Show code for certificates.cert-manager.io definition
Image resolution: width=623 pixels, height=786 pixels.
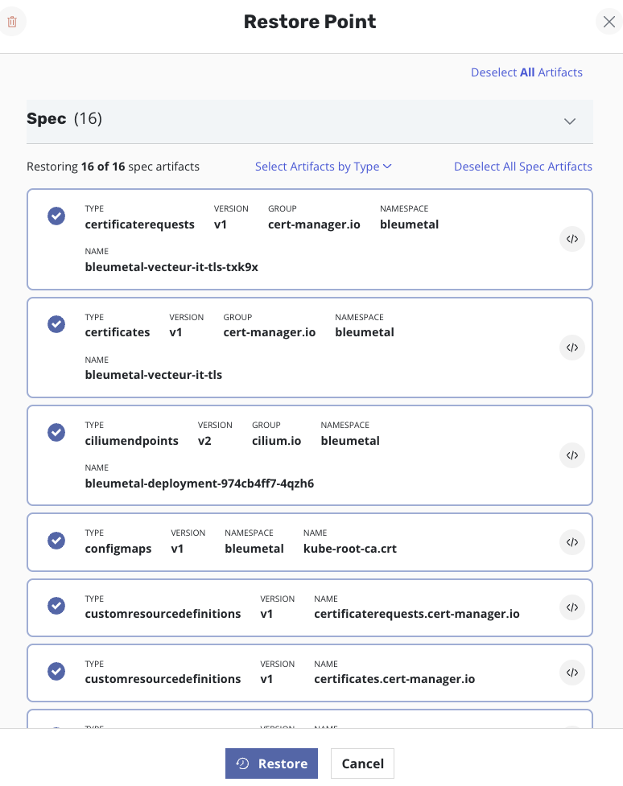[571, 673]
